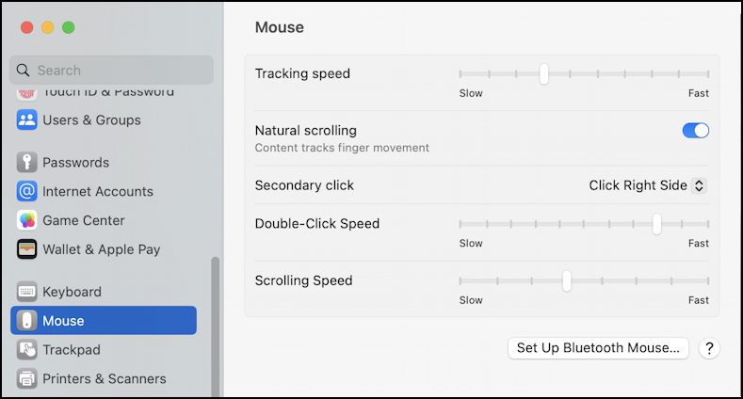This screenshot has height=399, width=743.
Task: Click the Keyboard icon in sidebar
Action: pyautogui.click(x=26, y=292)
